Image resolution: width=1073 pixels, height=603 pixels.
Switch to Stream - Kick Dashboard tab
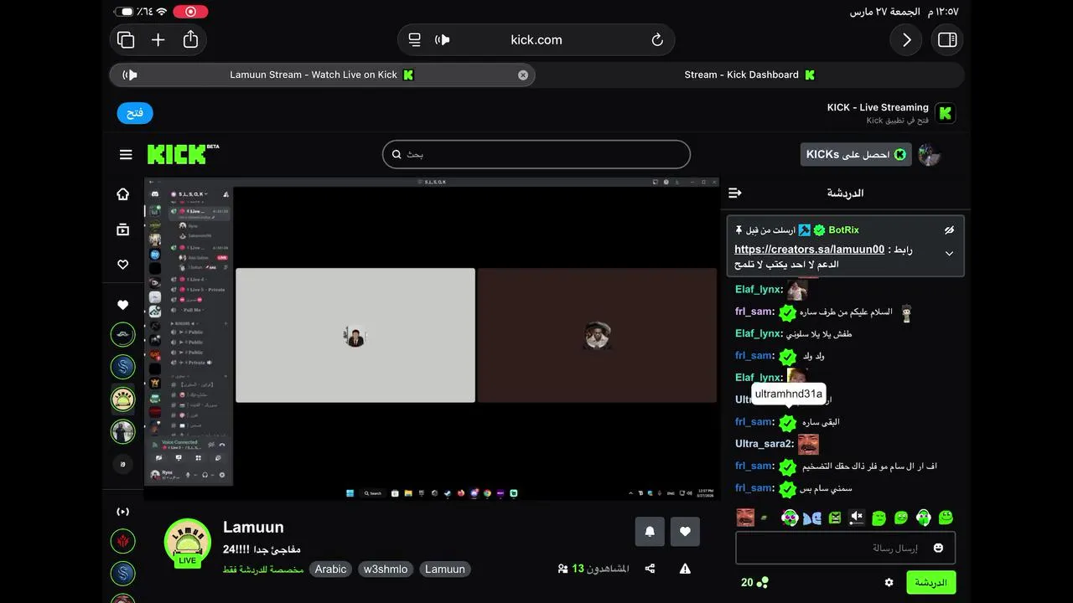click(x=749, y=75)
